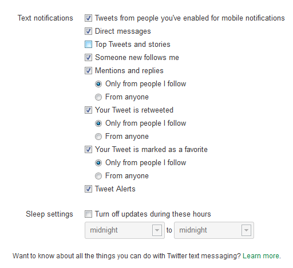This screenshot has height=268, width=293.
Task: Select Only from people I follow under Mentions
Action: tap(98, 84)
